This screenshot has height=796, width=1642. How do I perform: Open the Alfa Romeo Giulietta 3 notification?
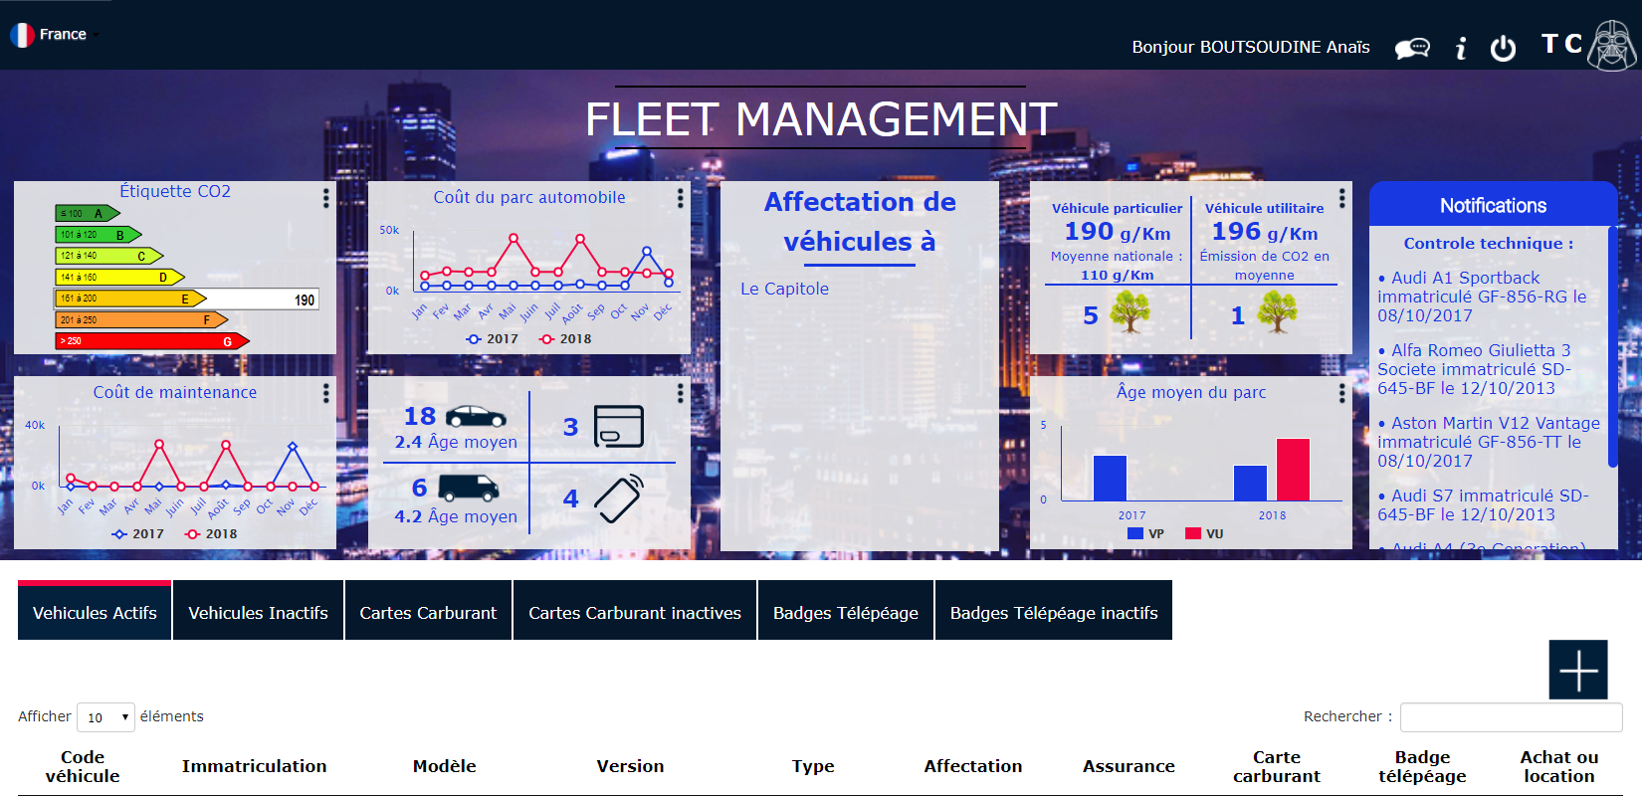click(x=1474, y=369)
